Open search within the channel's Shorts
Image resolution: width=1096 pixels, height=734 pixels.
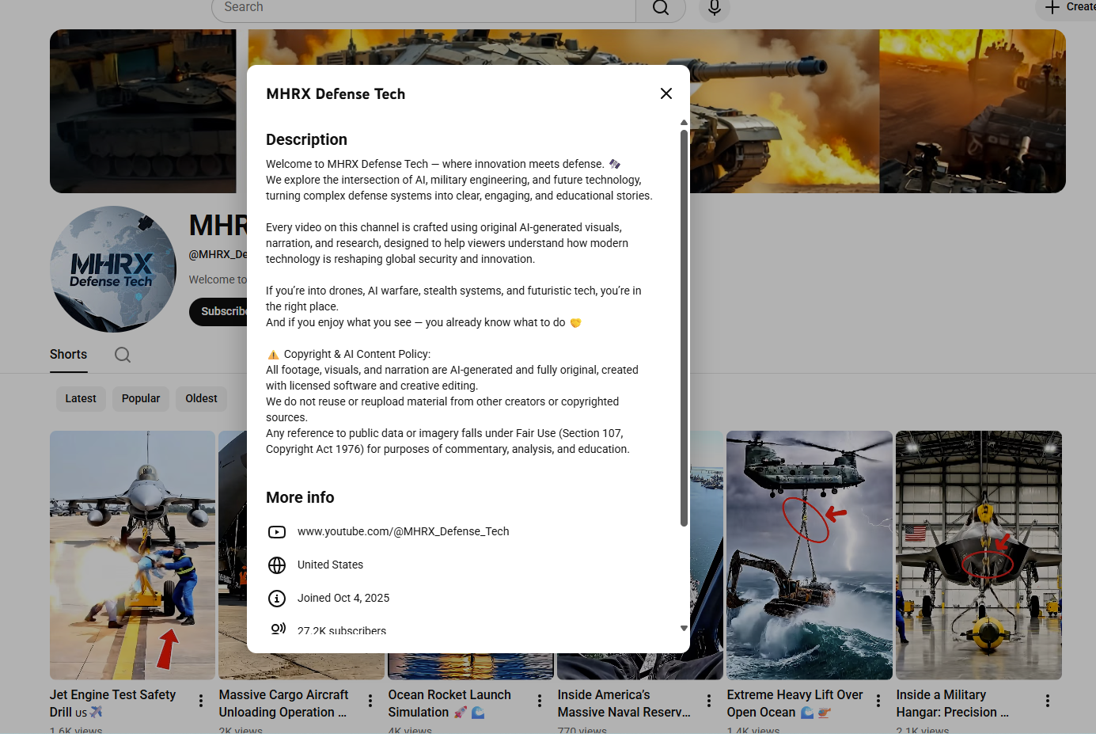coord(122,354)
